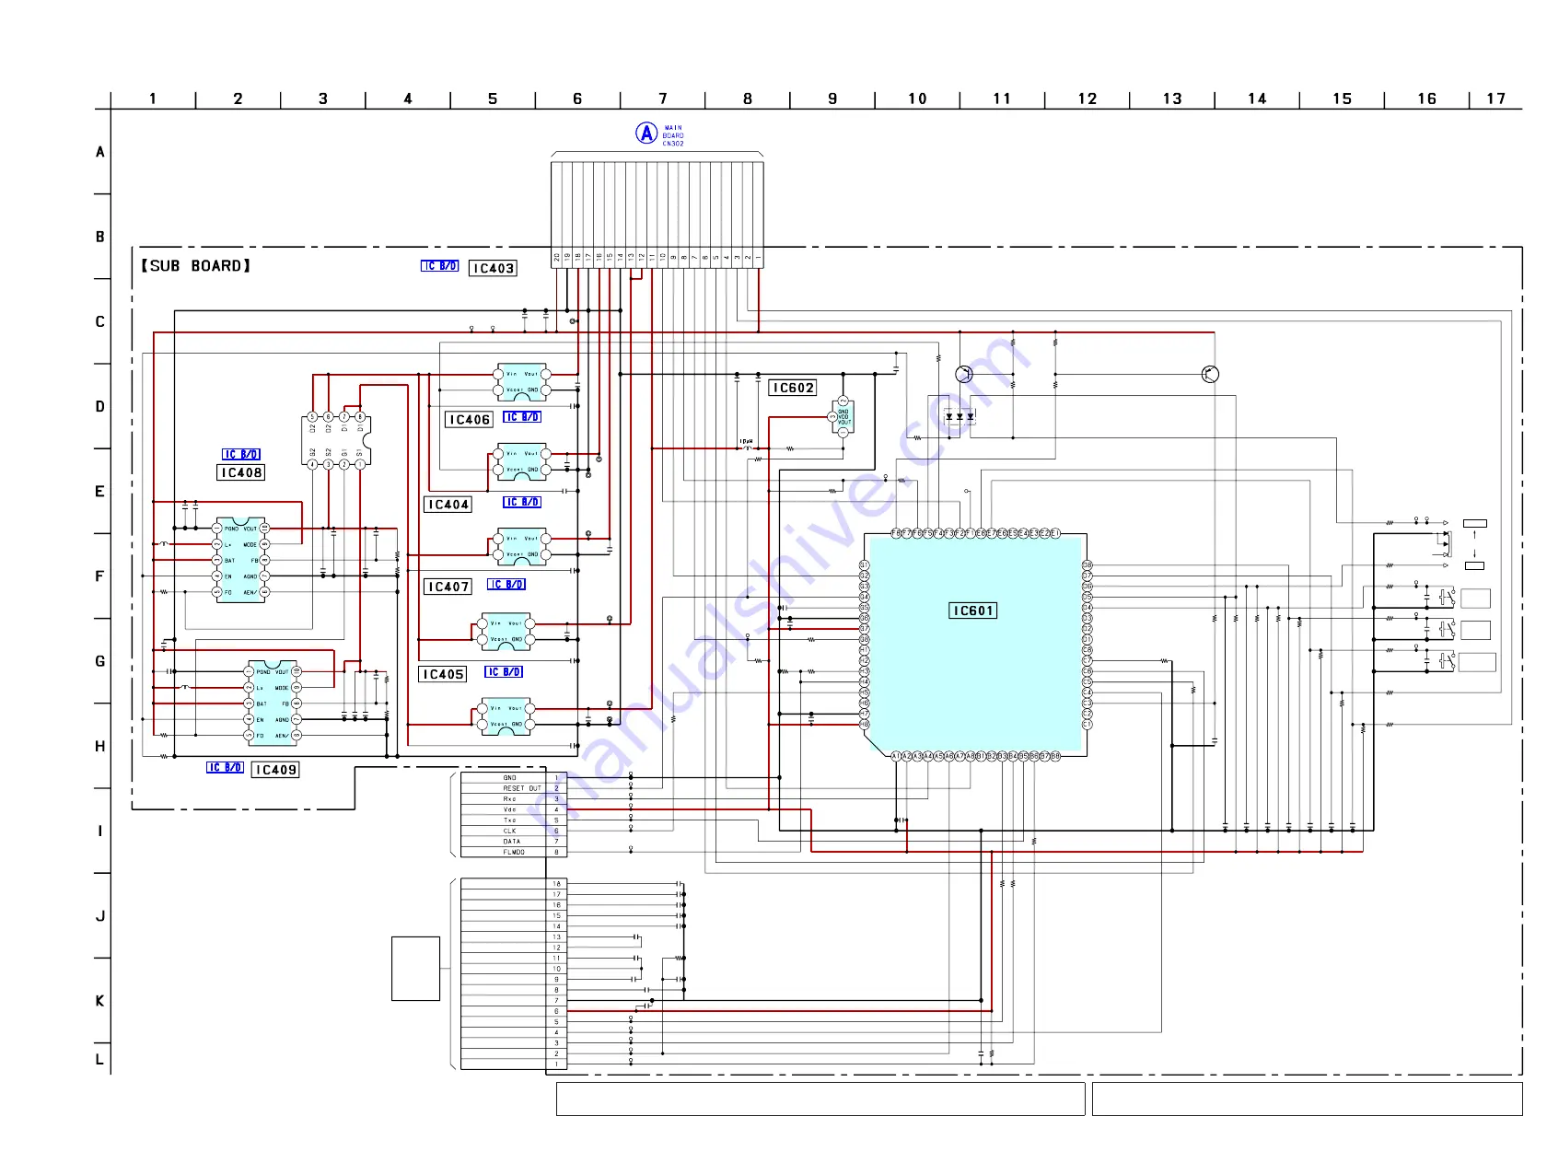1547x1163 pixels.
Task: Click the dual MOSFET package with D1 D2 pins
Action: click(336, 440)
